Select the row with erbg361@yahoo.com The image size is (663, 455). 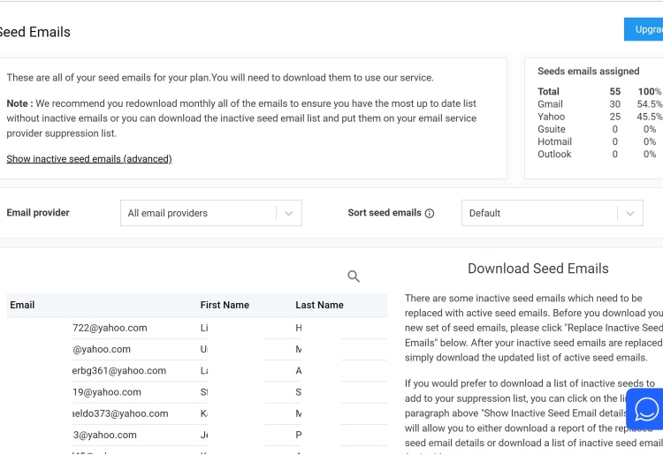tap(119, 371)
